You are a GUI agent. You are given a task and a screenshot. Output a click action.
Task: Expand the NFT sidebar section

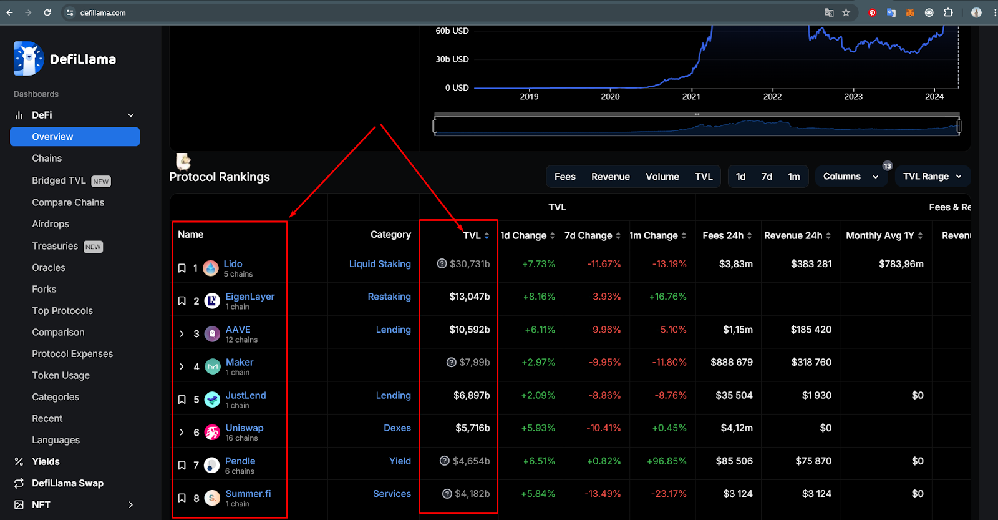131,504
